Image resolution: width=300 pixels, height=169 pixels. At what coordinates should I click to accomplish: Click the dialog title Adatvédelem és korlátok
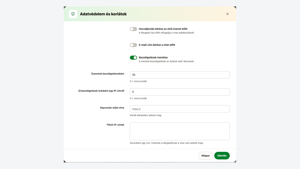tap(103, 14)
